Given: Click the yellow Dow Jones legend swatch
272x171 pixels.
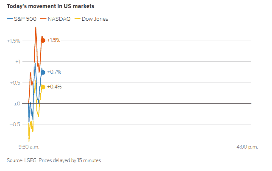Looking at the screenshot, I should point(77,19).
